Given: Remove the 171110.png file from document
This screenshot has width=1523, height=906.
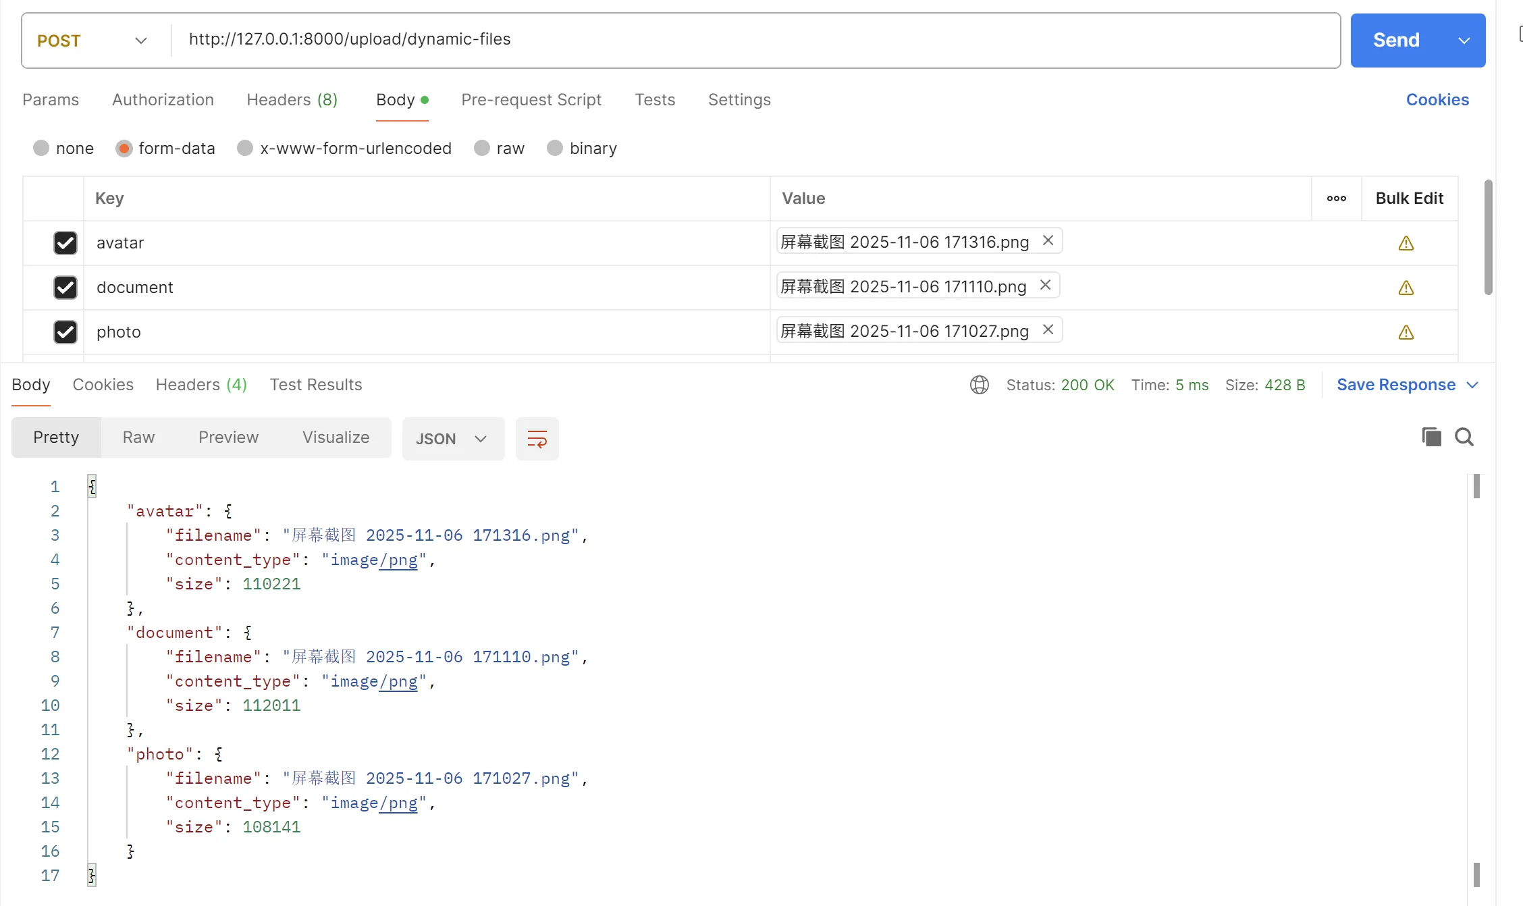Looking at the screenshot, I should click(x=1045, y=285).
